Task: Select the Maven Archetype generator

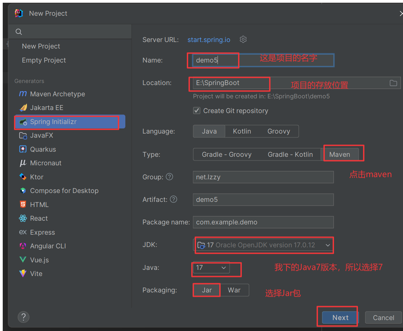Action: (70, 94)
